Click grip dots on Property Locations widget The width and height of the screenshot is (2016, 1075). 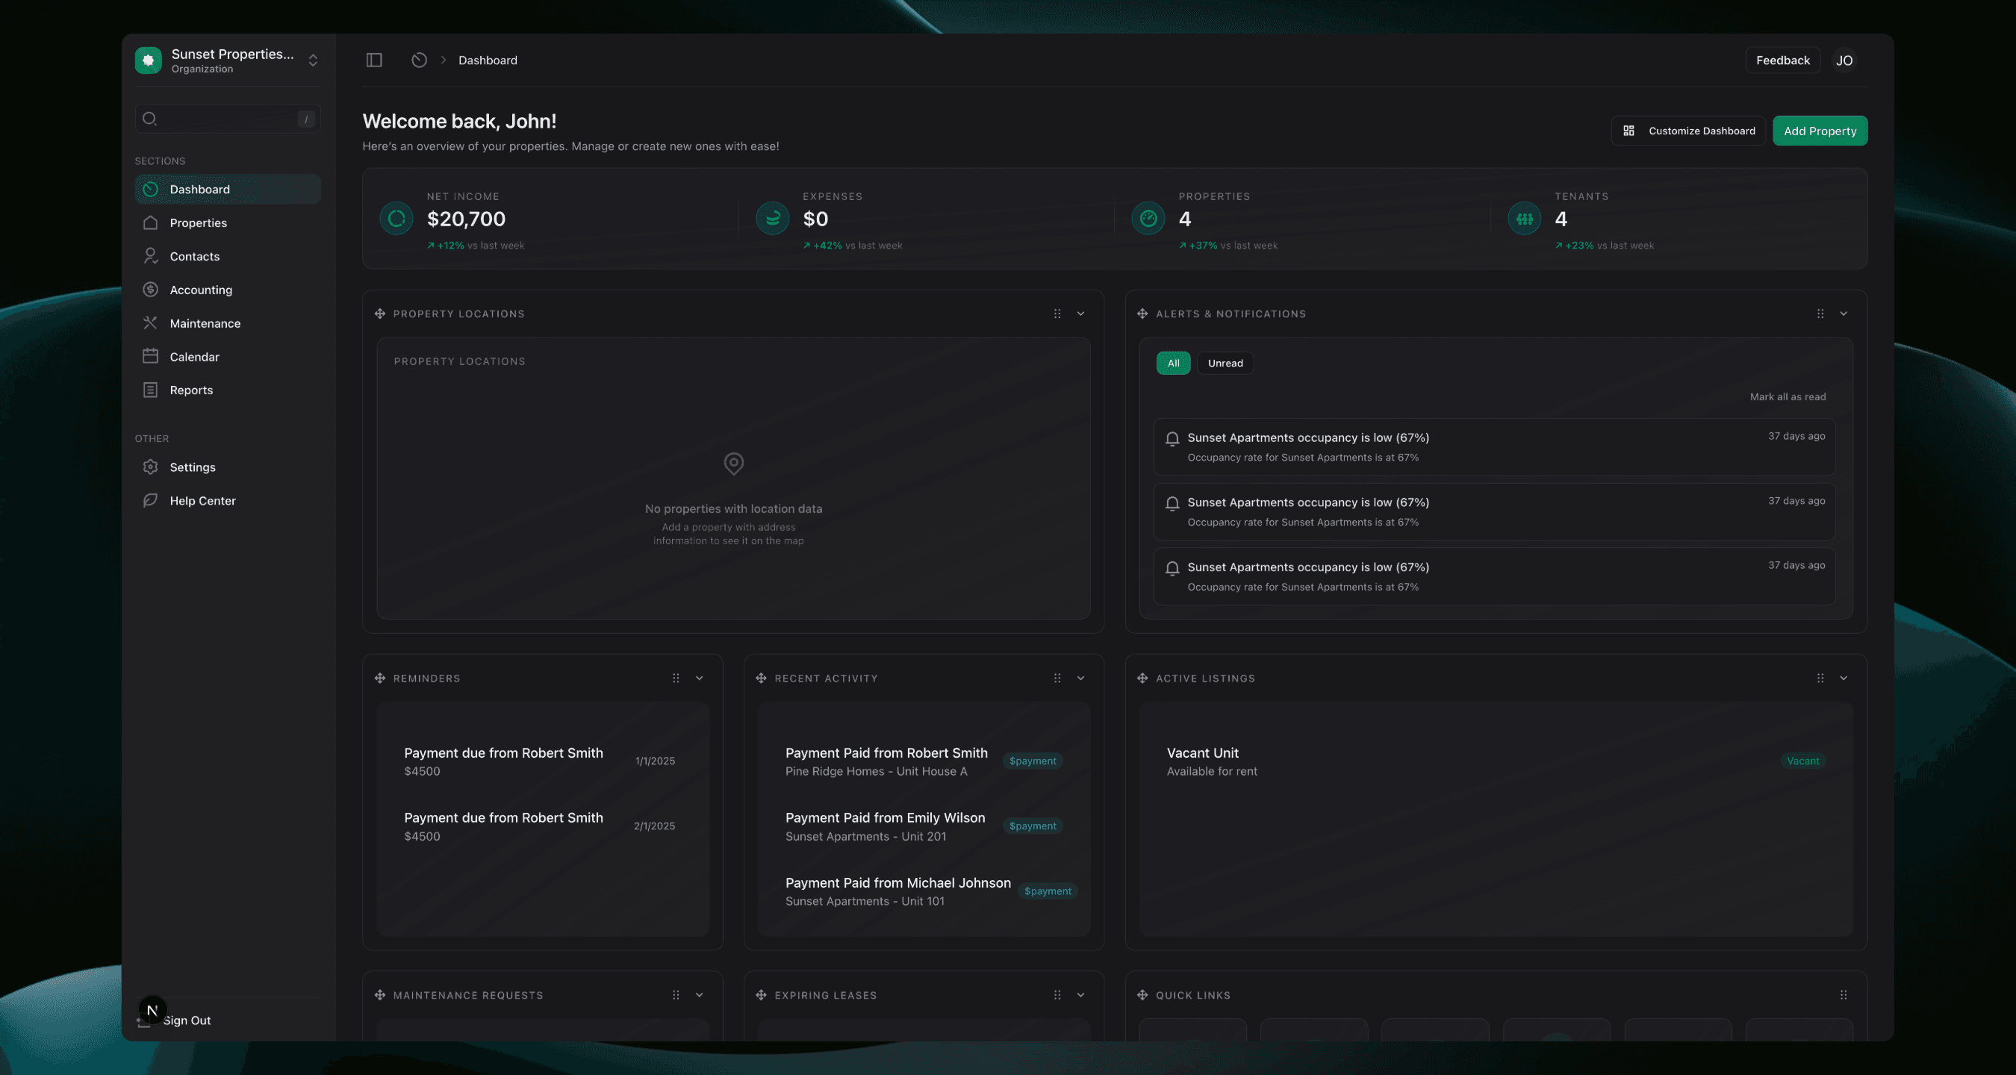pos(1057,314)
